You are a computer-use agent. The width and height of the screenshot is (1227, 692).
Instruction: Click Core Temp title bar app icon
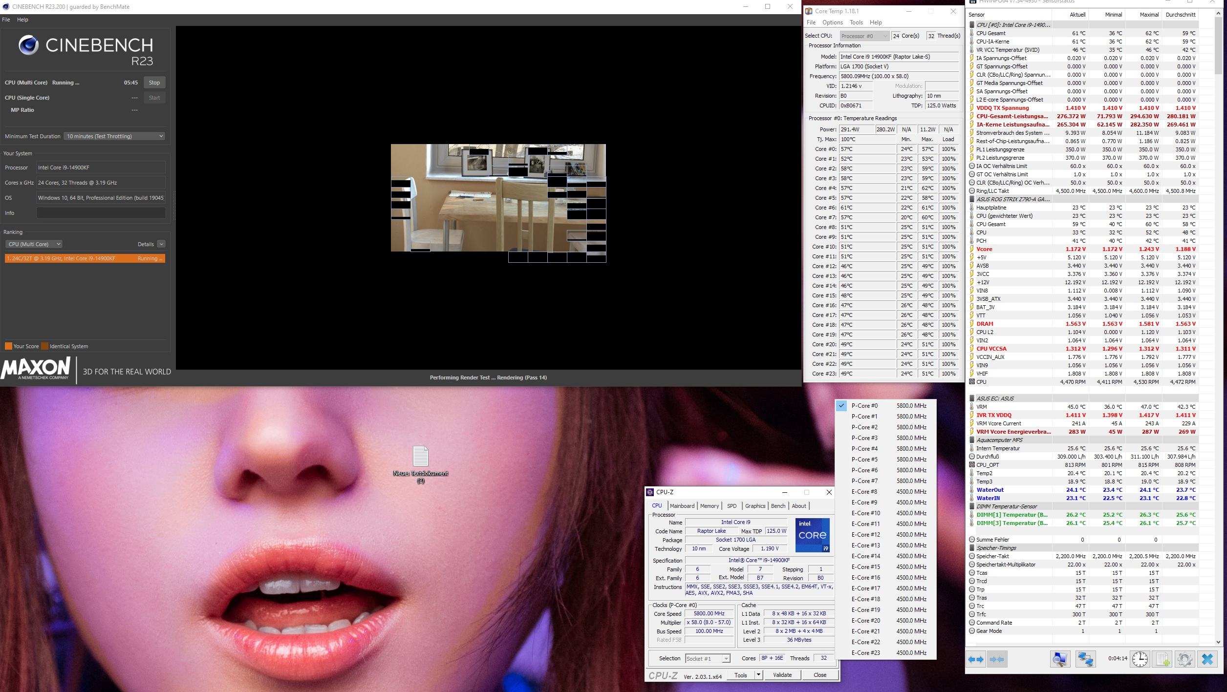[x=809, y=11]
